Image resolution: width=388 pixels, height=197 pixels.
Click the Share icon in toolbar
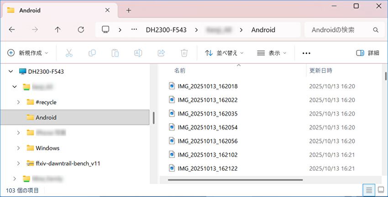pyautogui.click(x=161, y=53)
